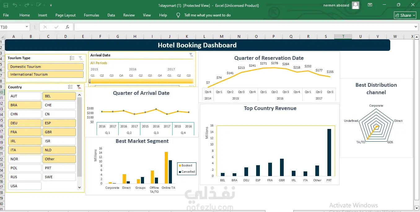Toggle the PRT country slicer item
Screen dimensions: 420x212
59,168
